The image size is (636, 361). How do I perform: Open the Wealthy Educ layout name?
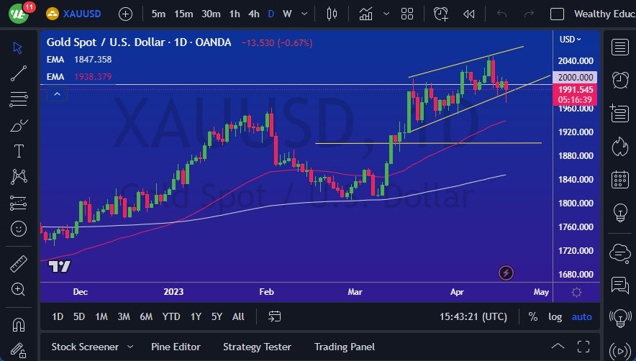point(605,14)
